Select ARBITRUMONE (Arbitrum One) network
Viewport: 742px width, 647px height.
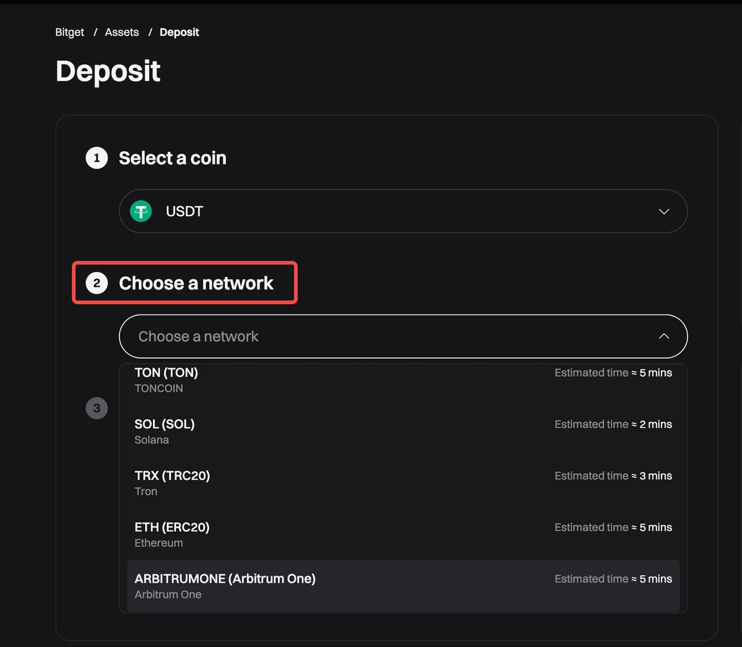point(403,586)
